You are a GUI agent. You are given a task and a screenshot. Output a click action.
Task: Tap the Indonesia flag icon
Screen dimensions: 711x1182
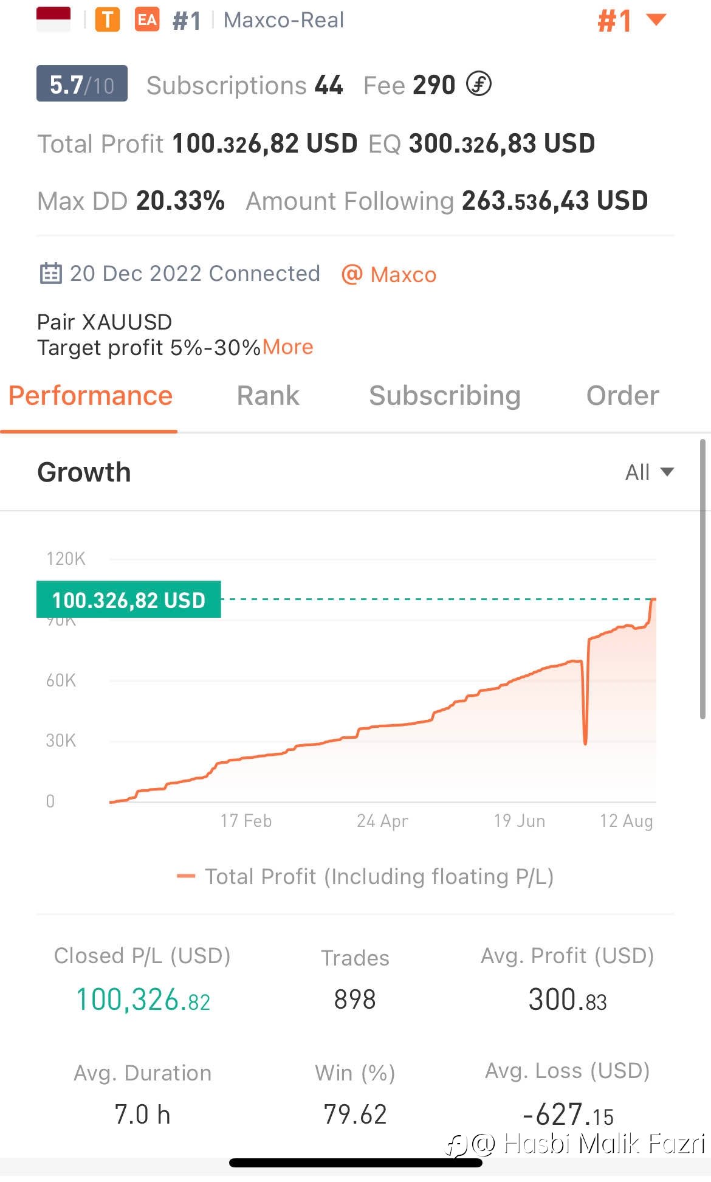[x=53, y=19]
